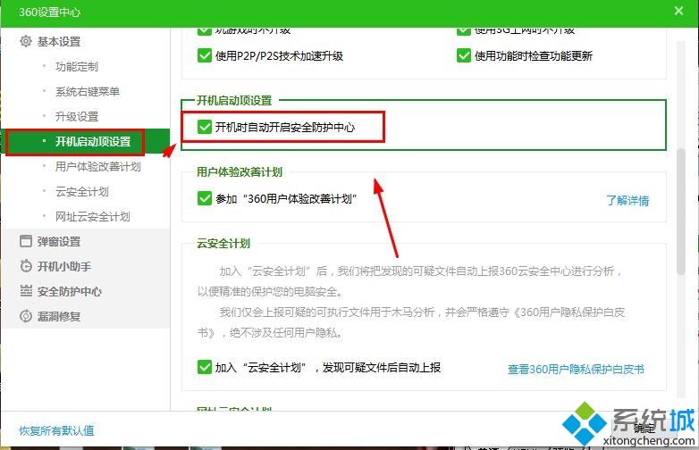Screen dimensions: 699x450
Task: Toggle 开机时自动开启安全防护中心 checkbox
Action: [204, 127]
